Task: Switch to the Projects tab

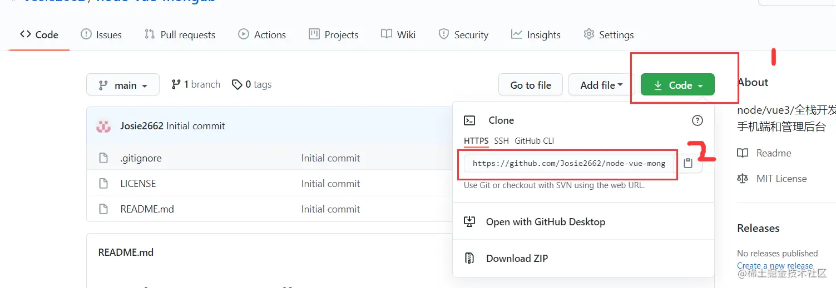Action: [334, 34]
